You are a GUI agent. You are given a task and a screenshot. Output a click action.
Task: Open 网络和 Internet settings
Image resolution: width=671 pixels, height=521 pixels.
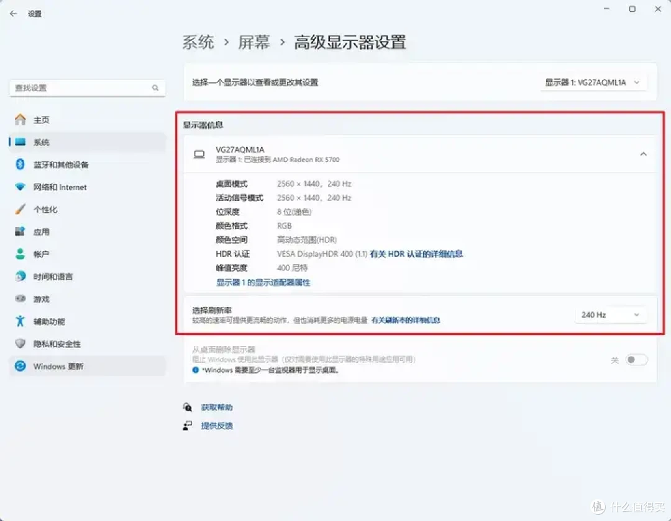(88, 187)
